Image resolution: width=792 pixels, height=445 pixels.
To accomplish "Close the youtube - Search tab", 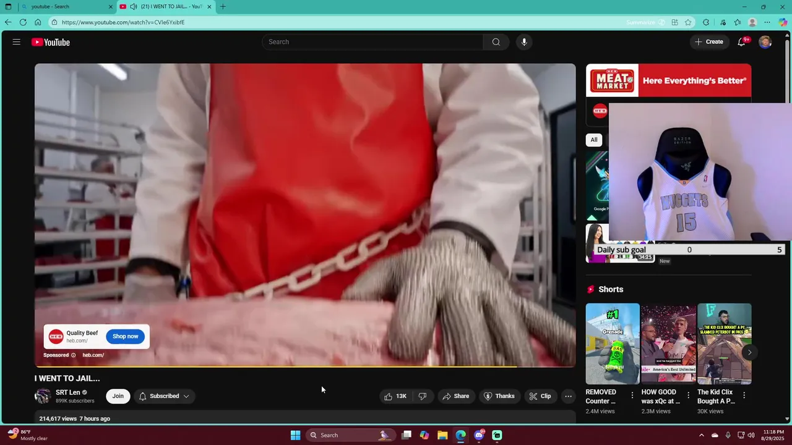I will tap(111, 7).
